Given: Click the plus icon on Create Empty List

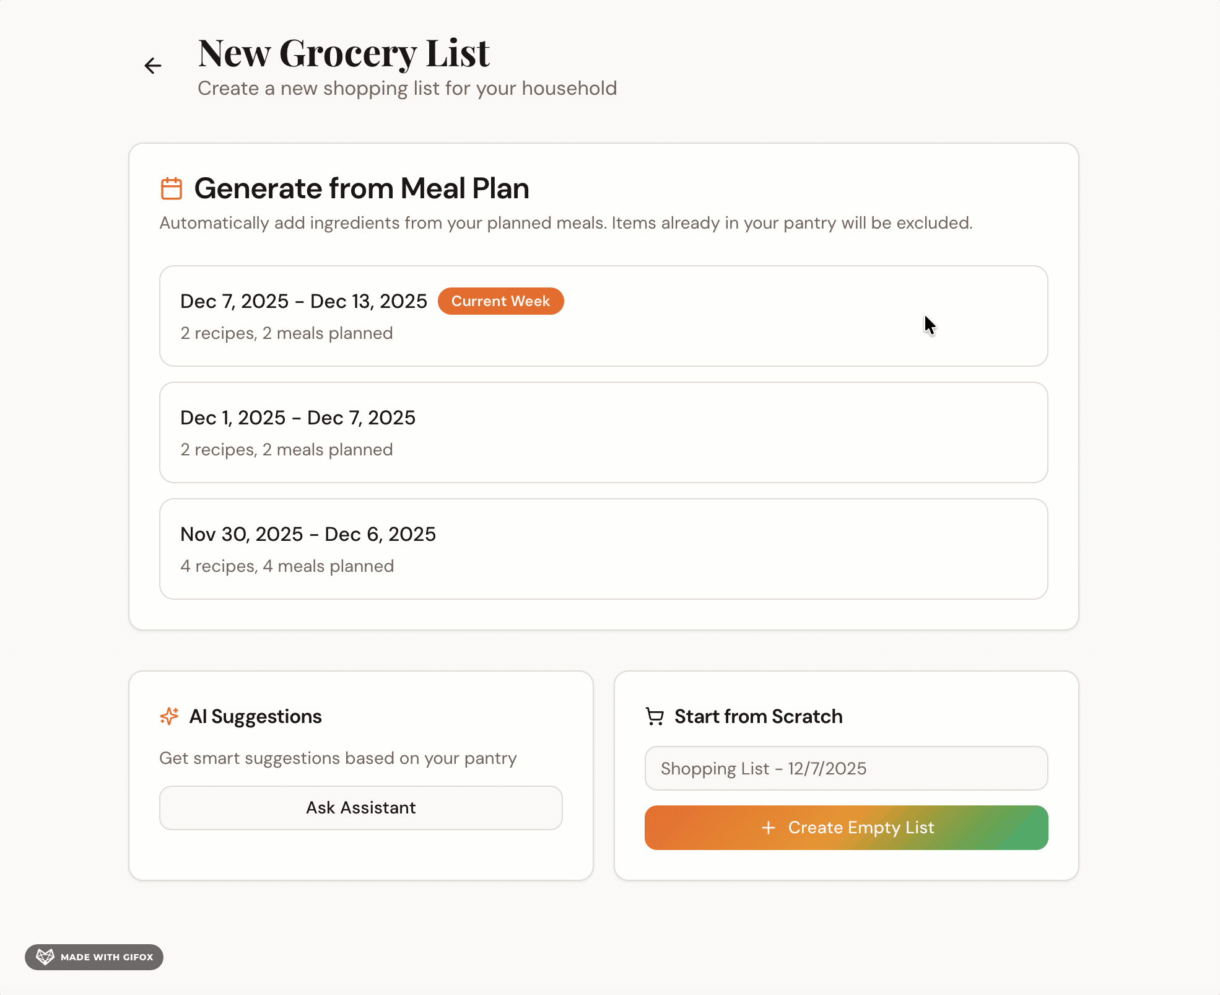Looking at the screenshot, I should 769,828.
